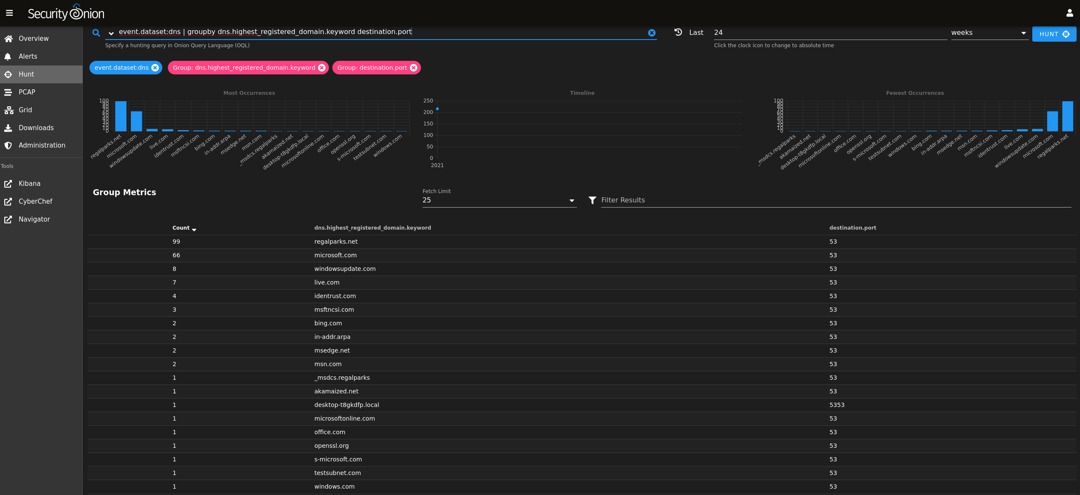The height and width of the screenshot is (495, 1080).
Task: Launch CyberChef external tool
Action: pos(41,202)
